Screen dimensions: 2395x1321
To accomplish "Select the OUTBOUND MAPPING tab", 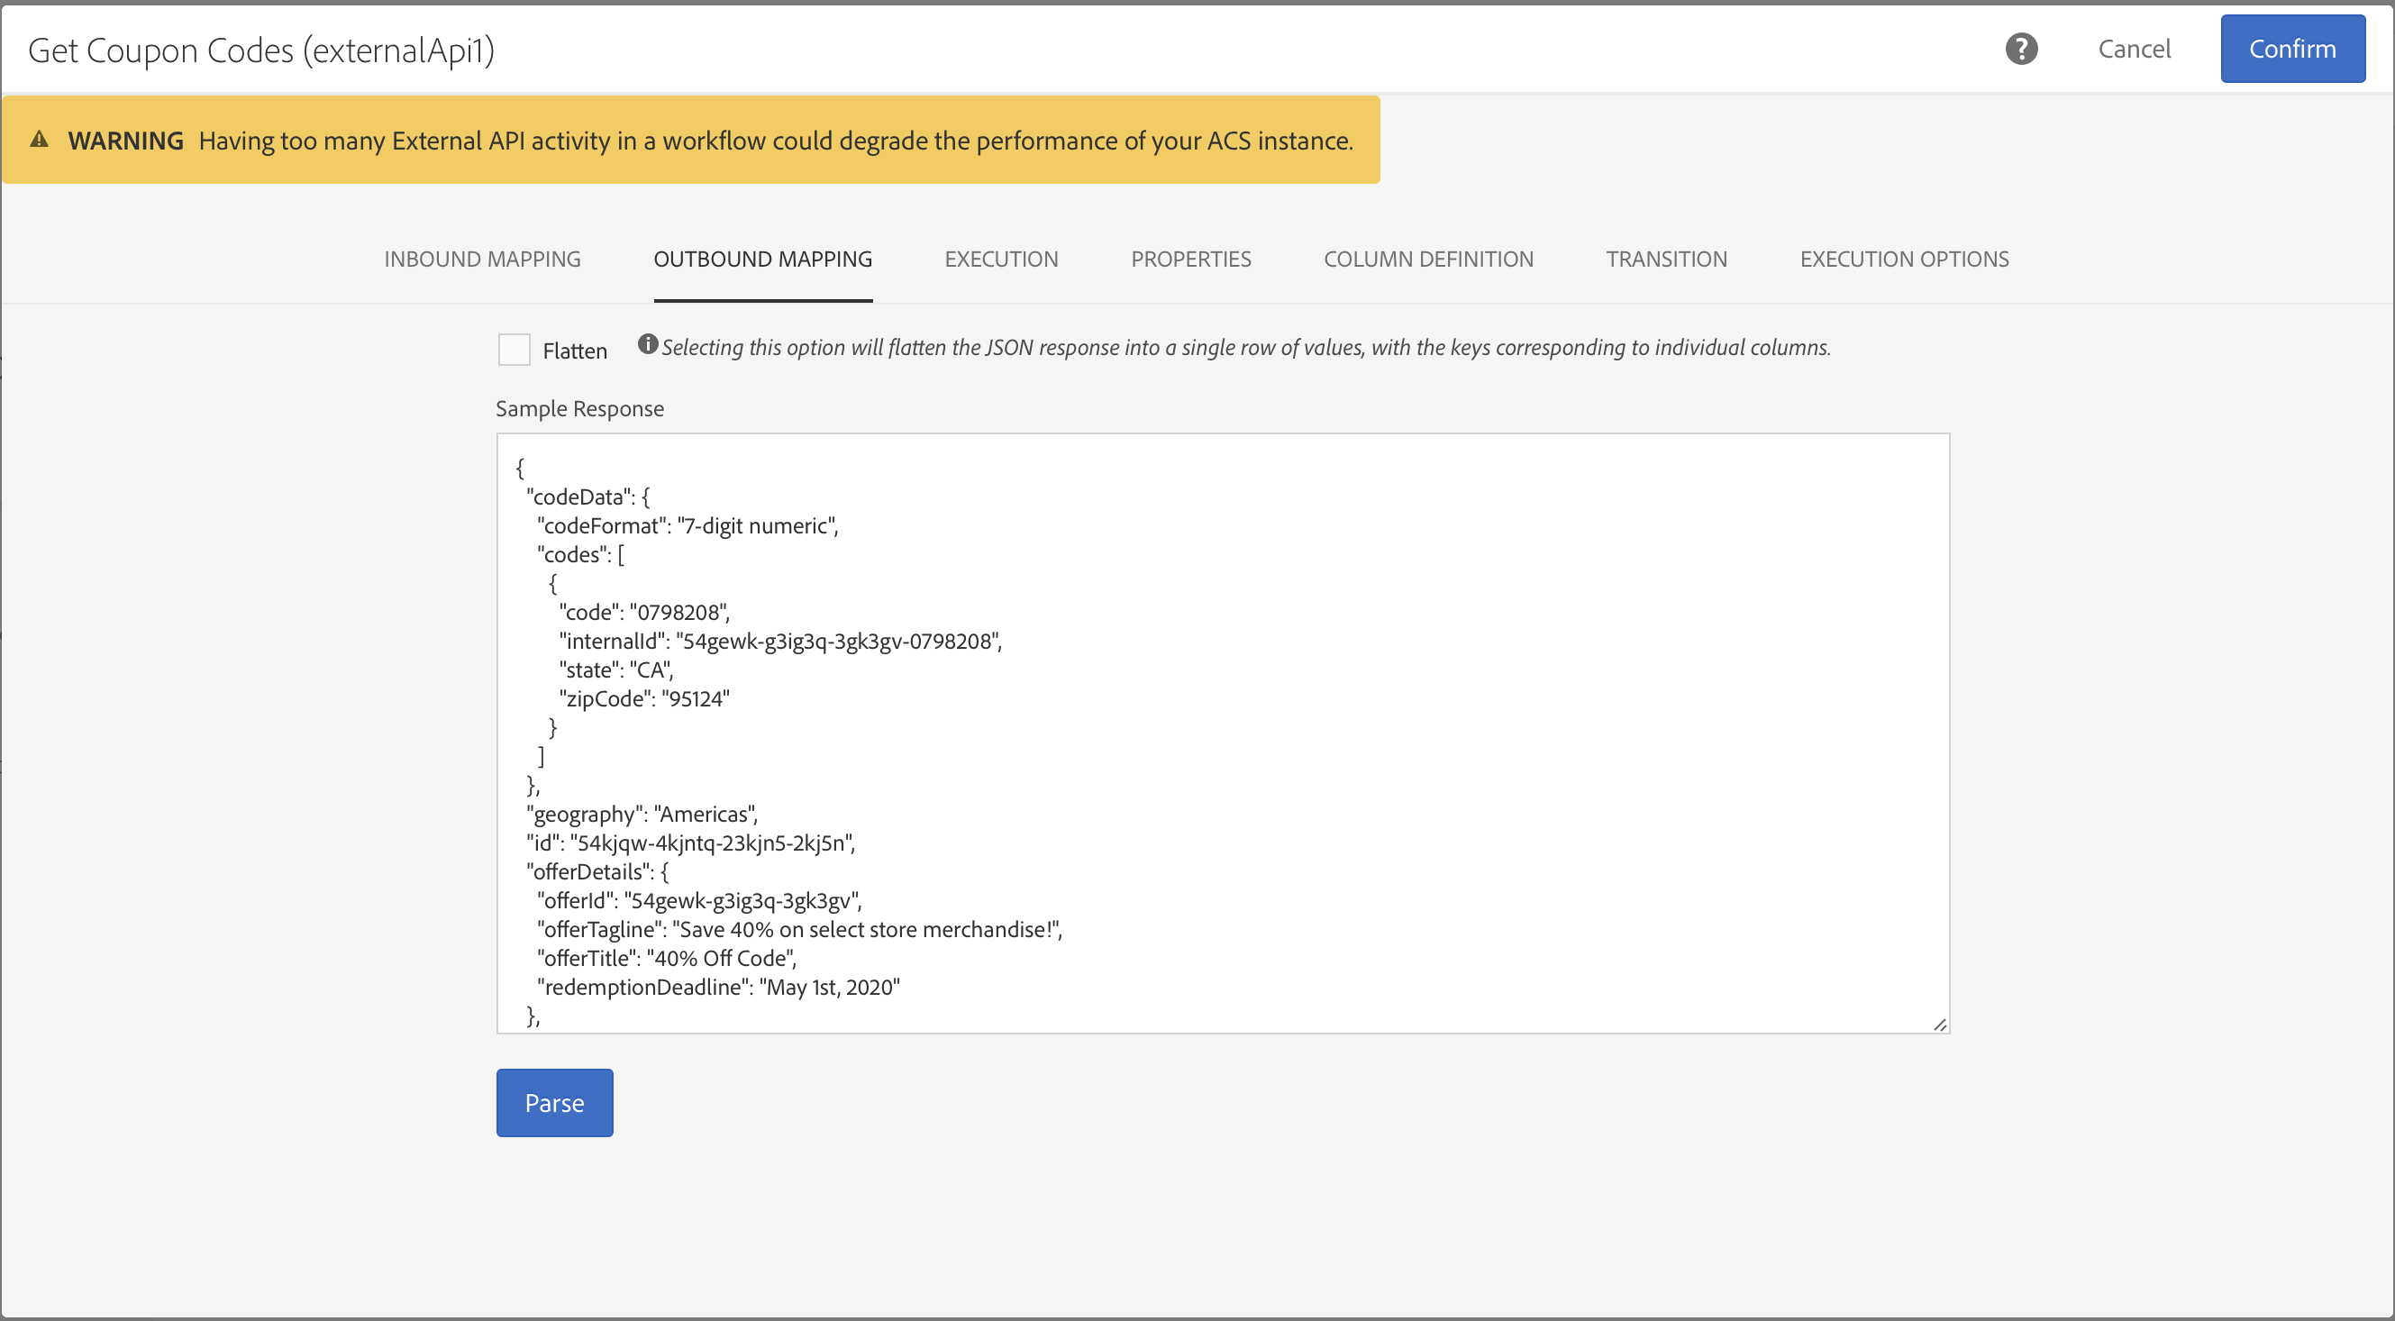I will point(764,259).
